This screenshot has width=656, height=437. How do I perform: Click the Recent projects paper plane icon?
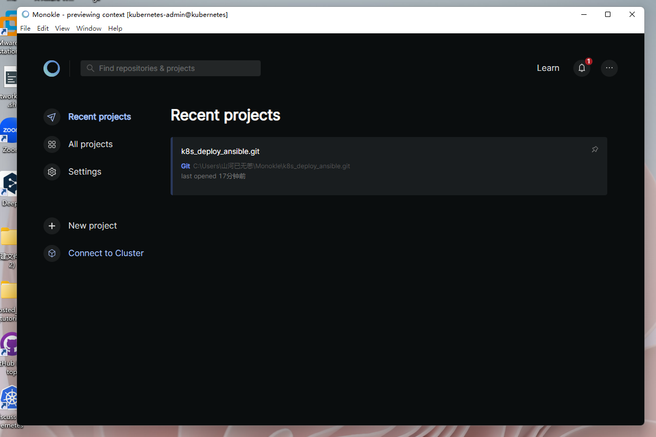point(52,117)
